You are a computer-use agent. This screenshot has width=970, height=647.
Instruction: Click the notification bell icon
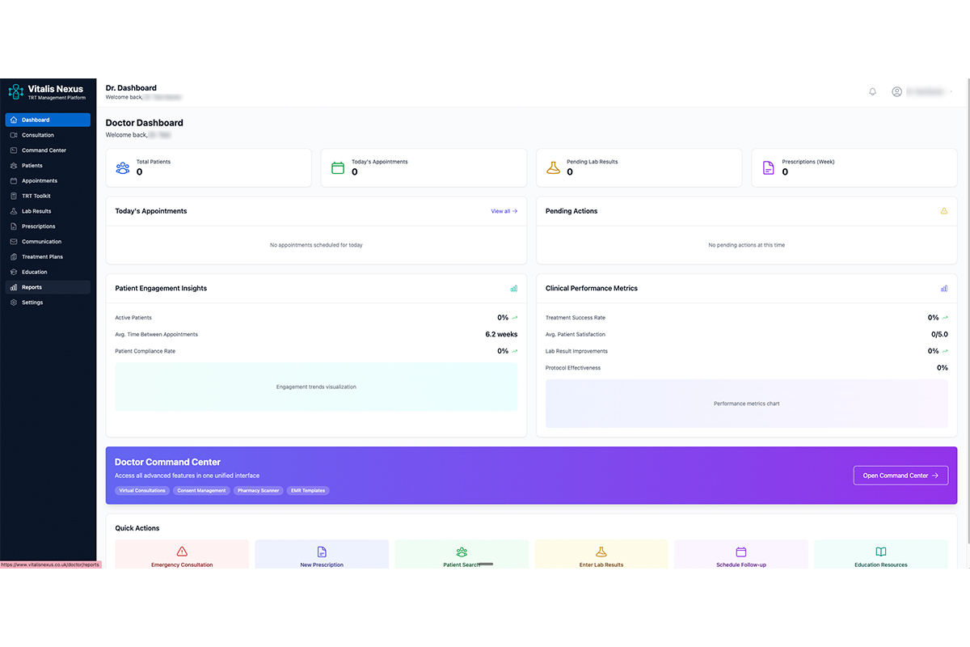tap(872, 91)
